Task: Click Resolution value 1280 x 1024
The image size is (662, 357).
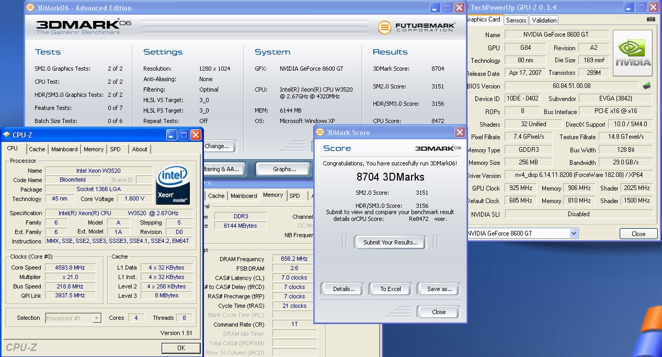Action: pyautogui.click(x=215, y=69)
